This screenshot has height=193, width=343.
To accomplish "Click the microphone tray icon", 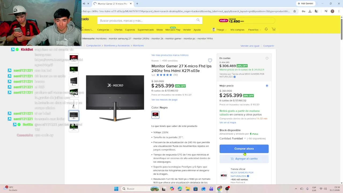I will 307,189.
